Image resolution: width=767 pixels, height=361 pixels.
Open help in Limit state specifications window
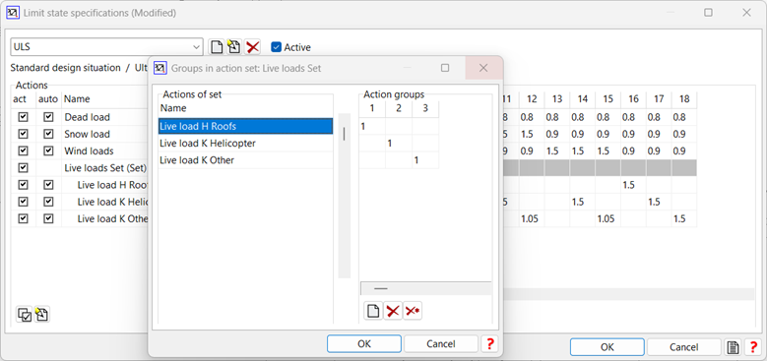click(x=752, y=347)
